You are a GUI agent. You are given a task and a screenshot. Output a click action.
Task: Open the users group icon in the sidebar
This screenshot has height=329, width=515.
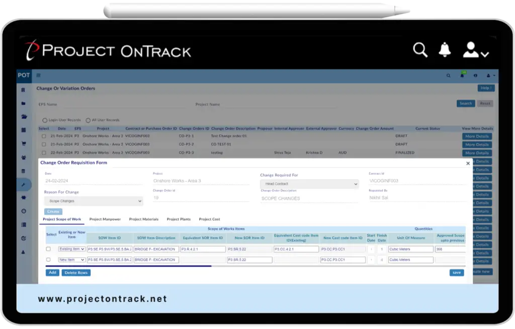24,157
